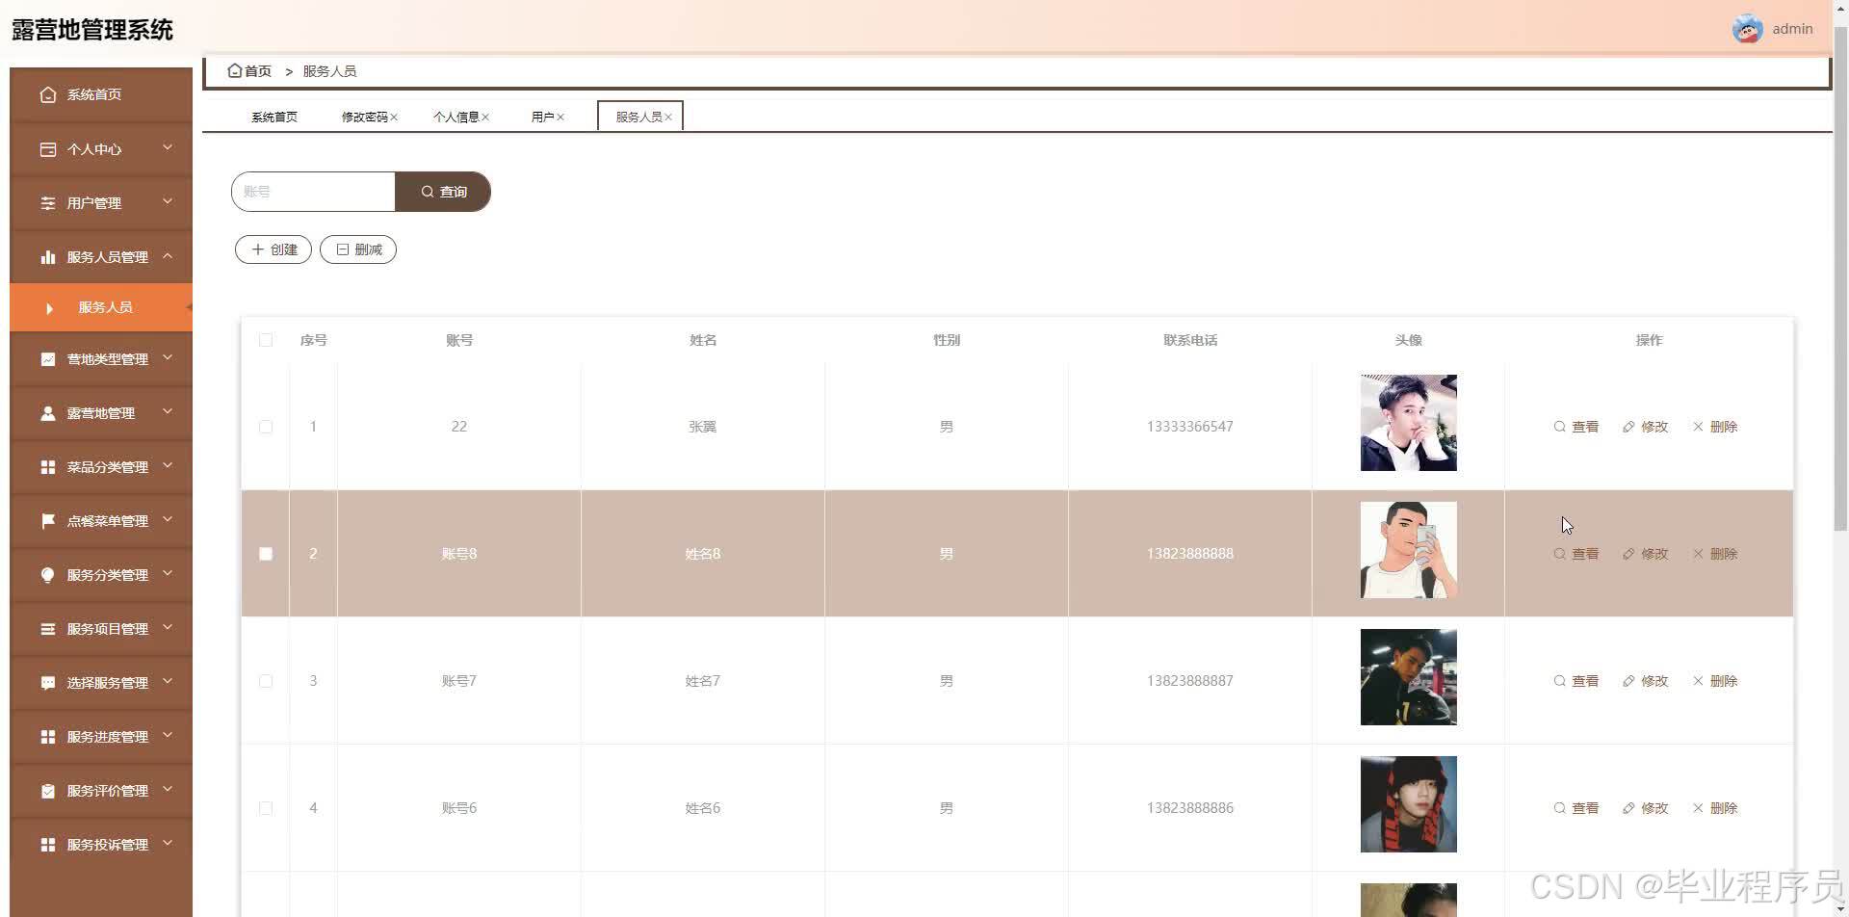Click 删除 for row 账号7

tap(1714, 681)
